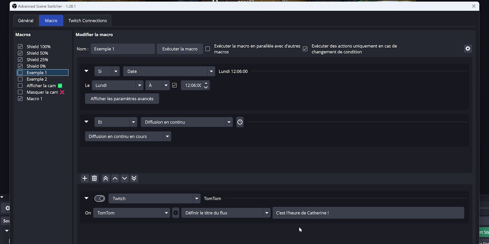The height and width of the screenshot is (244, 489).
Task: Move condition down one position
Action: (x=125, y=178)
